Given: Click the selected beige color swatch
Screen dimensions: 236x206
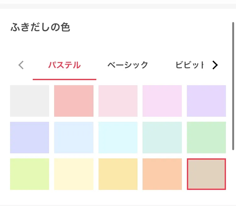Looking at the screenshot, I should tap(206, 174).
